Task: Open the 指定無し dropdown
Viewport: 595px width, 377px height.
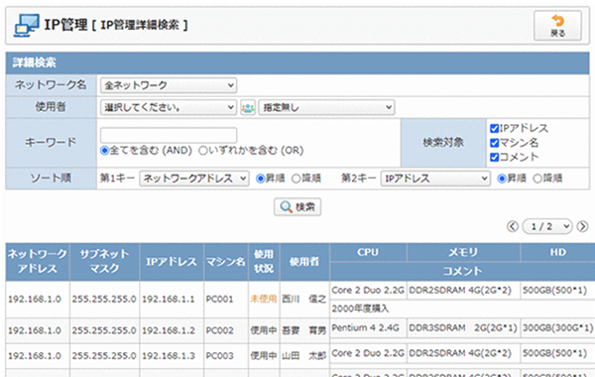Action: click(x=326, y=107)
